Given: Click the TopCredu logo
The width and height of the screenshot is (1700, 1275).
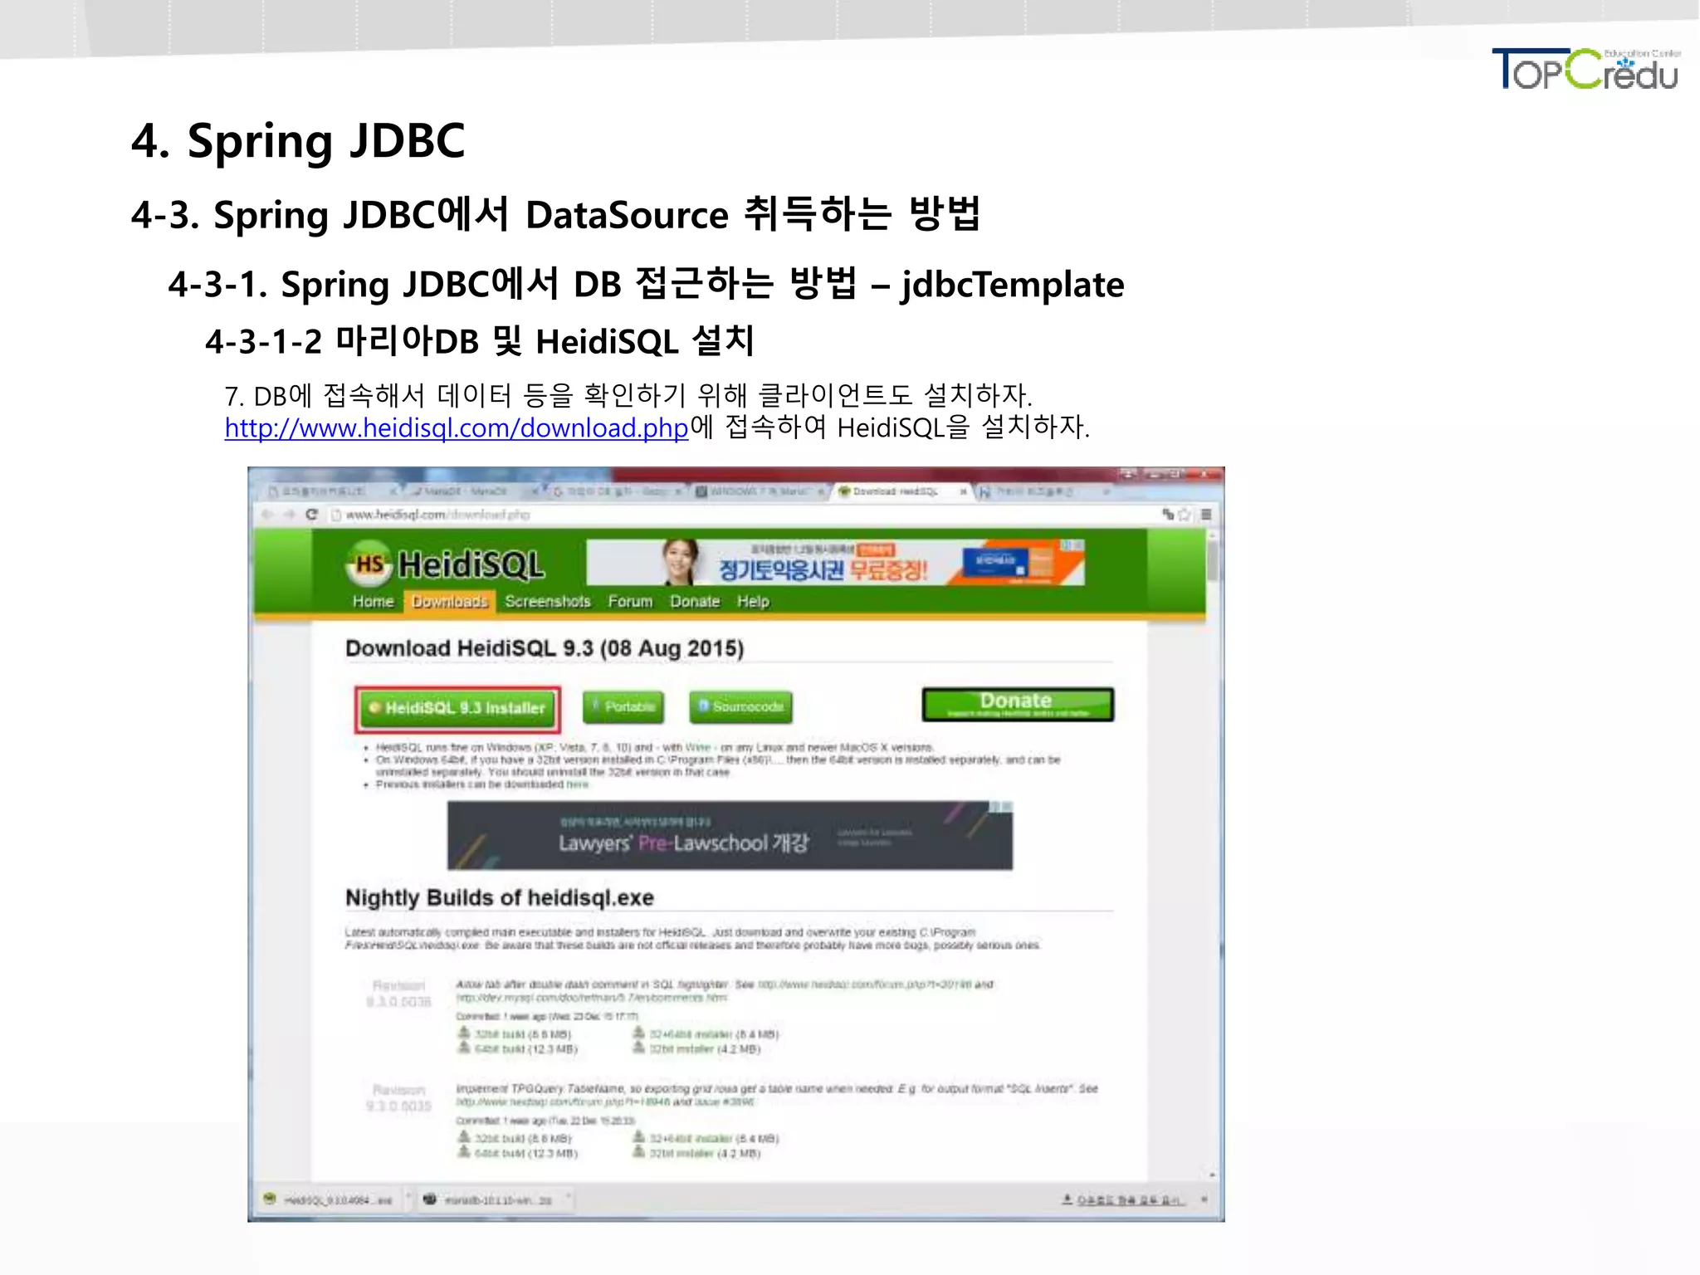Looking at the screenshot, I should (x=1585, y=69).
